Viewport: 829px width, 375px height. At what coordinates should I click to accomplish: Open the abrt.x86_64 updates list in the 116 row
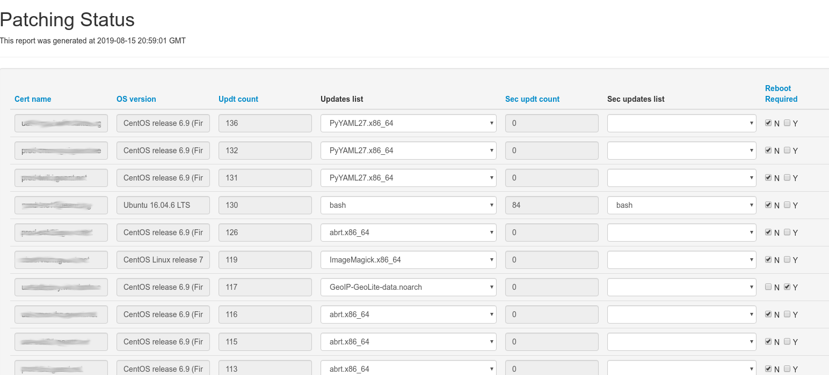[x=409, y=314]
